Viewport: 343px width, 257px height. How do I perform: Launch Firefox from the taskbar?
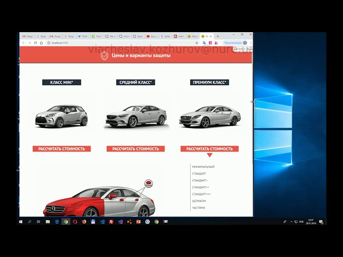[84, 222]
